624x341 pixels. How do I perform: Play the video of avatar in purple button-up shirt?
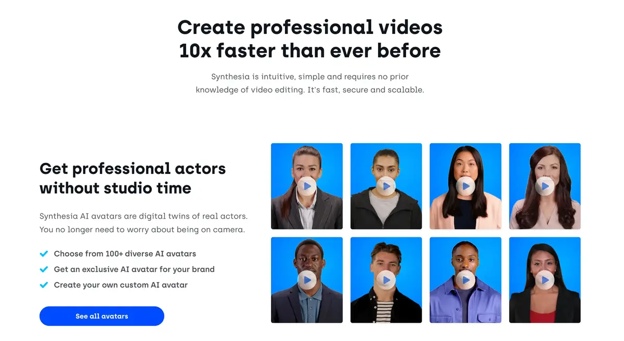click(465, 280)
